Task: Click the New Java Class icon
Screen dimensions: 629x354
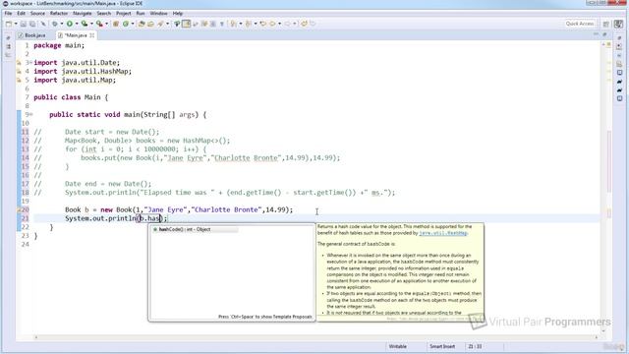Action: point(126,24)
